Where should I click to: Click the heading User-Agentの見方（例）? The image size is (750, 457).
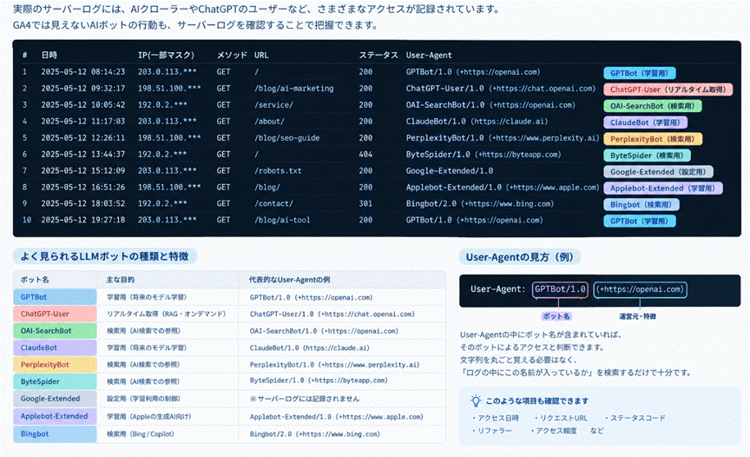tap(519, 257)
